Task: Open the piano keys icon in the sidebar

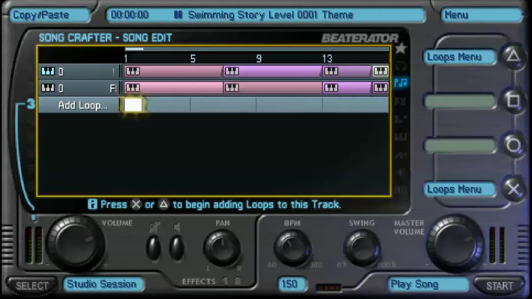Action: [x=401, y=137]
